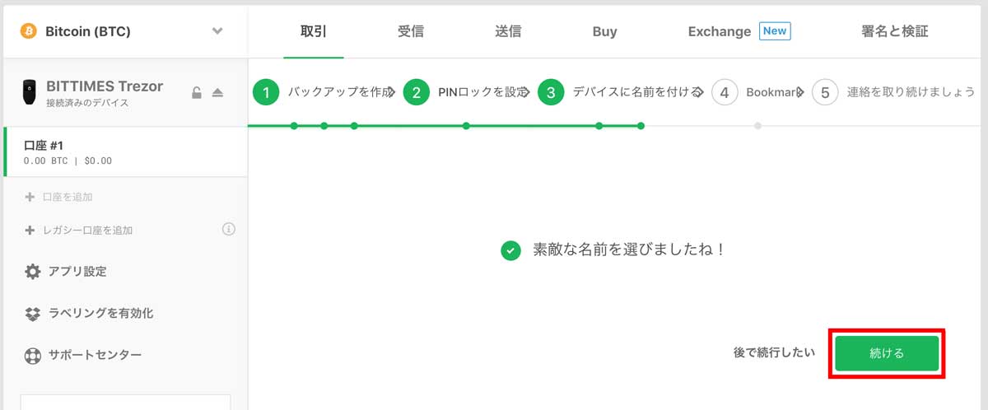Click step 4 Bookmark circle in the progress bar

coord(724,92)
